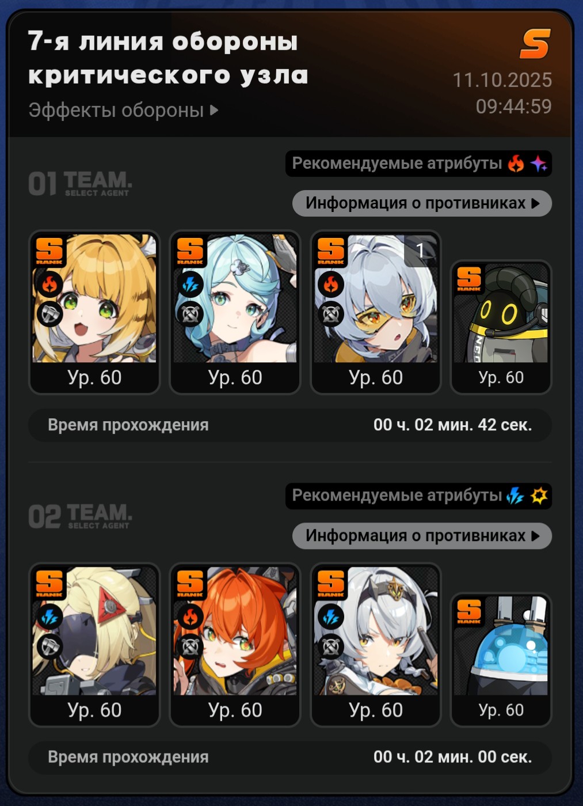Screen dimensions: 583x806
Task: Open Team 2 Информация о противниках
Action: [422, 536]
